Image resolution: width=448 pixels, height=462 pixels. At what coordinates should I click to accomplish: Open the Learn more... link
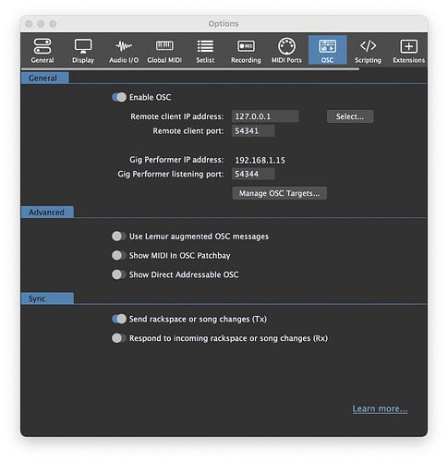point(380,409)
